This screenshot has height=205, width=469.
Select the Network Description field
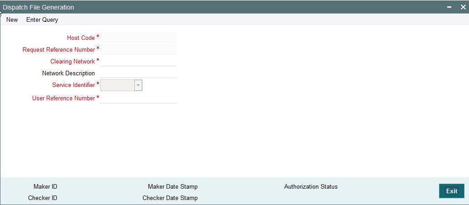point(138,73)
